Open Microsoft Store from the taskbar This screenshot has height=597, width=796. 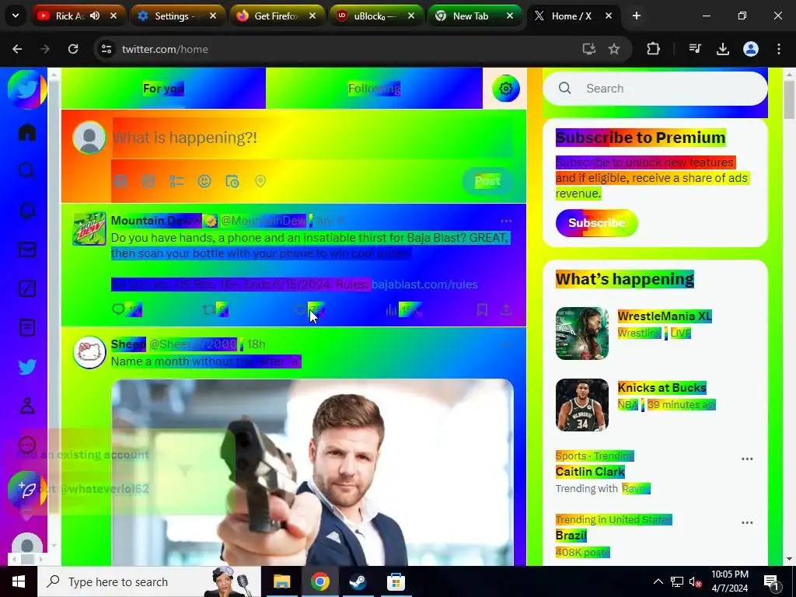pyautogui.click(x=396, y=581)
